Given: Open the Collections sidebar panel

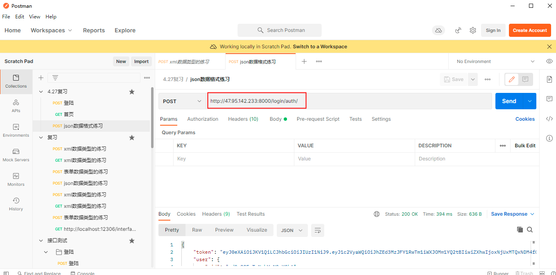Looking at the screenshot, I should point(16,81).
